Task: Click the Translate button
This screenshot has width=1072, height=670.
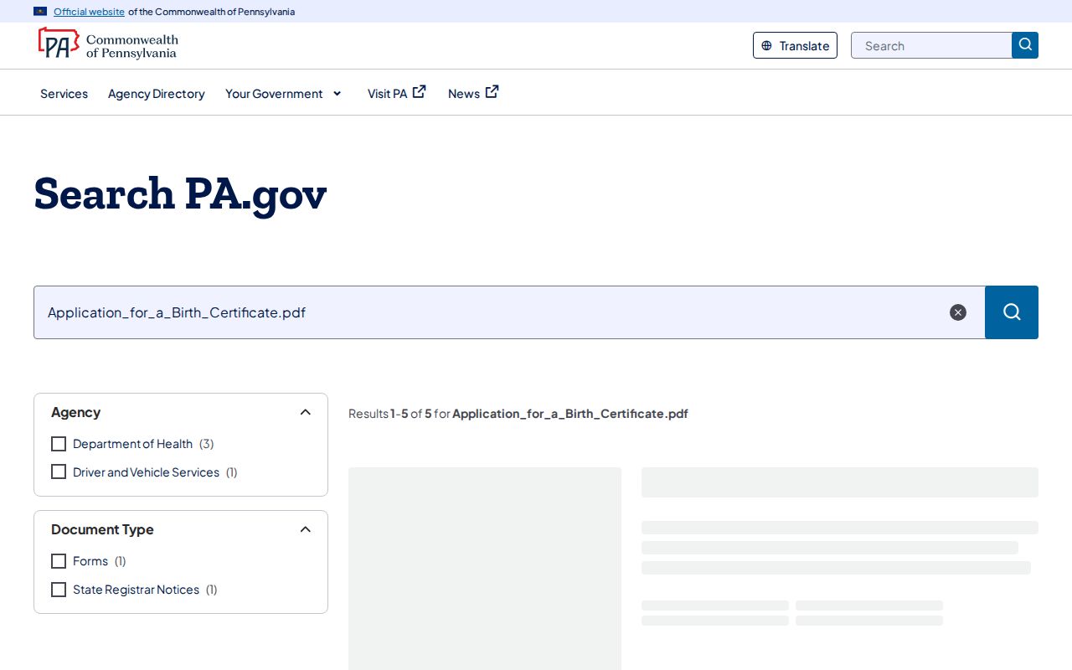Action: pos(795,45)
